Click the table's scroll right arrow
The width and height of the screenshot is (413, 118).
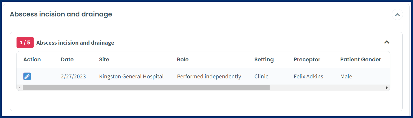(x=386, y=88)
